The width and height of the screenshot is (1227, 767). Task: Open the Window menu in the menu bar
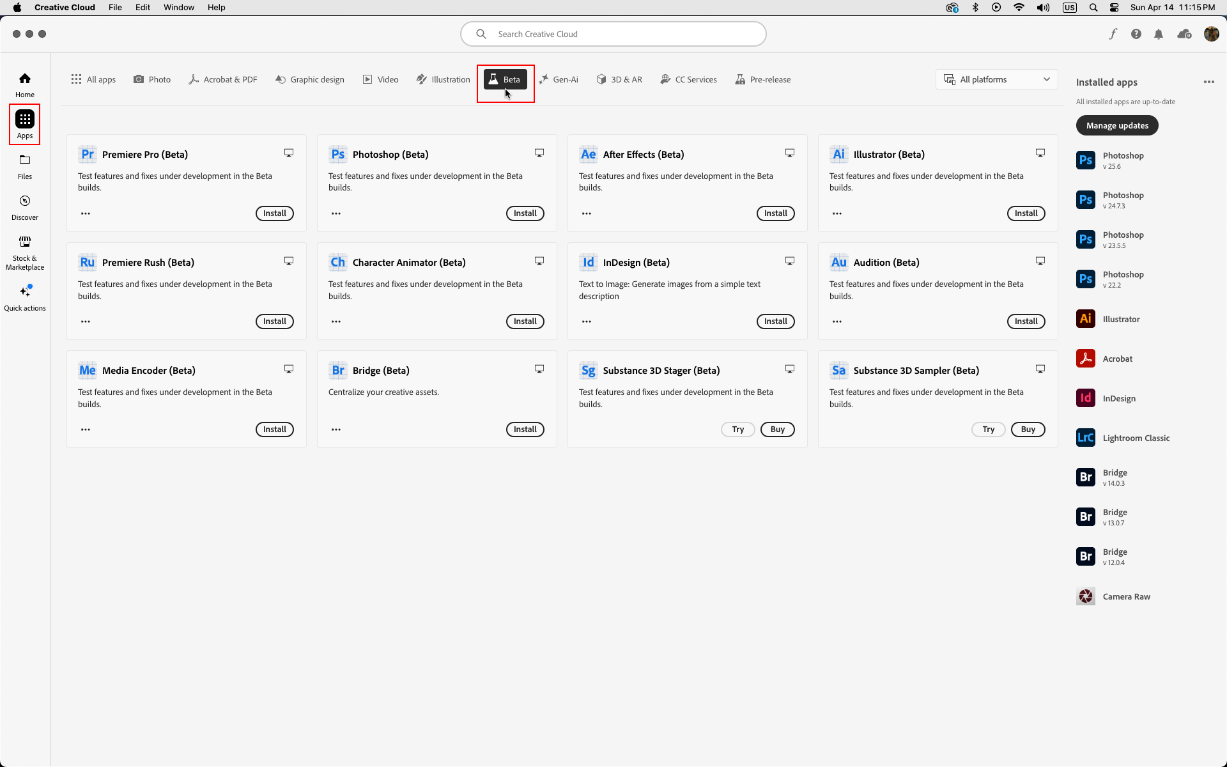(179, 7)
